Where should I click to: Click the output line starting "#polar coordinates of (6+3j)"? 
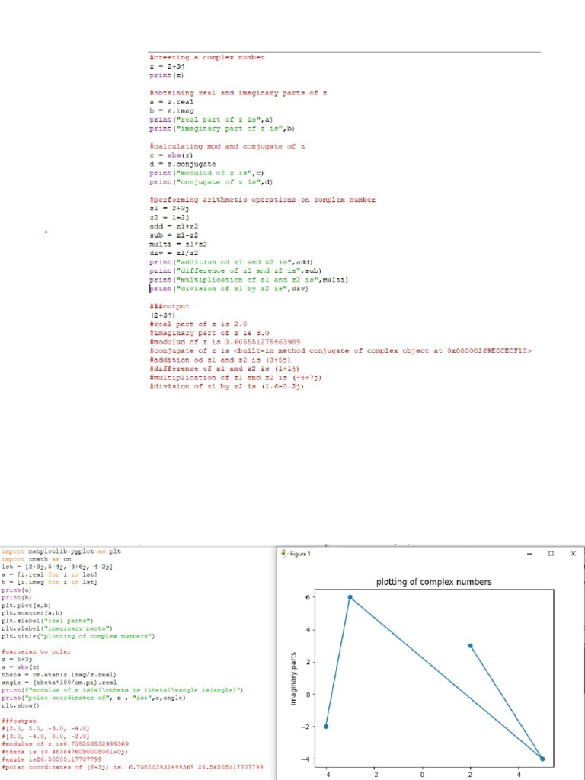(132, 767)
